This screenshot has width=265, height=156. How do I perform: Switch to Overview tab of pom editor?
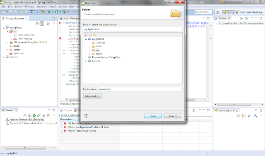(x=65, y=104)
